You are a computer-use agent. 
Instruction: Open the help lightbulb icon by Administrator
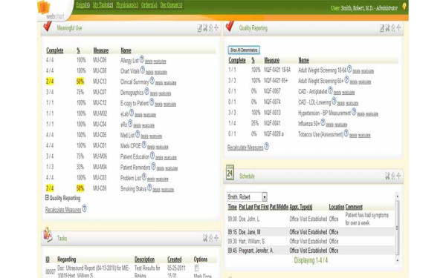pos(404,7)
